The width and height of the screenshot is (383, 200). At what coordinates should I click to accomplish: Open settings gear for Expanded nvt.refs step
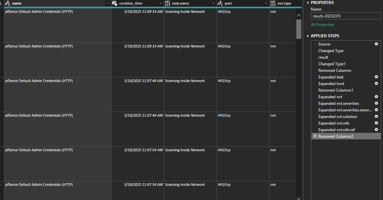tap(376, 123)
